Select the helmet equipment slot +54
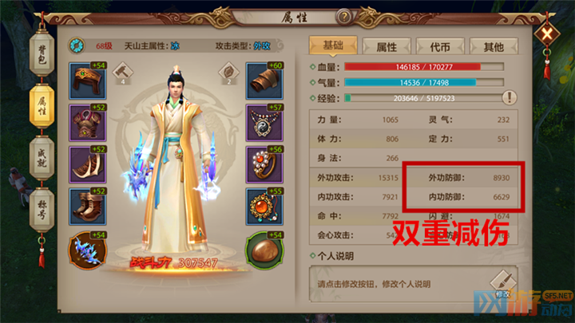575x323 pixels. pos(88,81)
